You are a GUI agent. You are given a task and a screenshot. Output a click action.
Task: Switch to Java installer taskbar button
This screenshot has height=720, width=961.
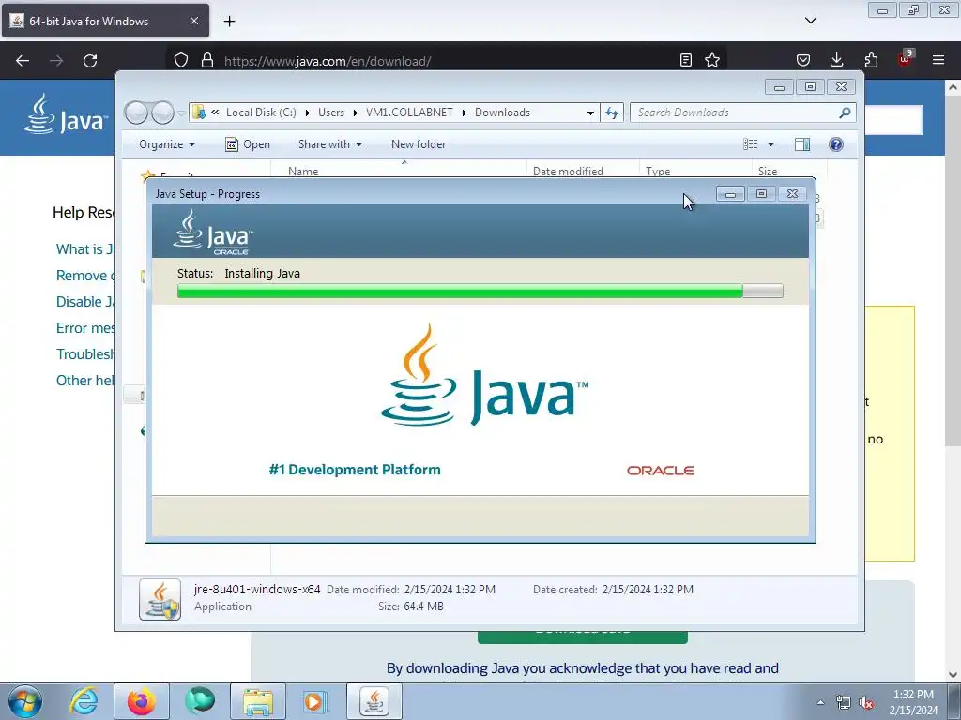pos(374,701)
